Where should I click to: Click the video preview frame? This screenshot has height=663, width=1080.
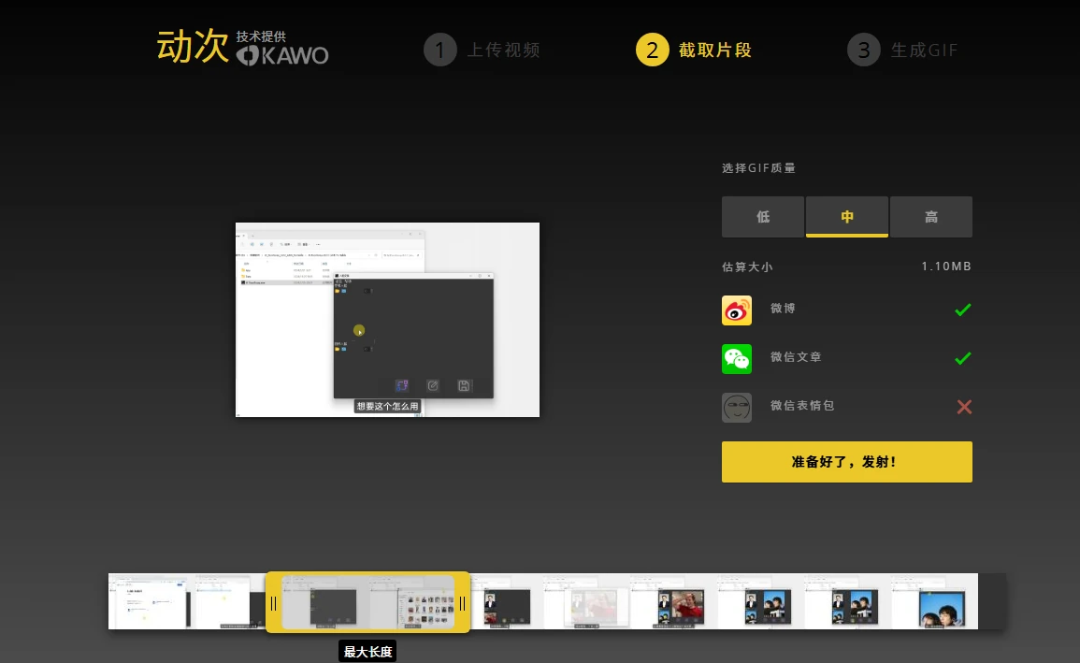click(x=387, y=320)
